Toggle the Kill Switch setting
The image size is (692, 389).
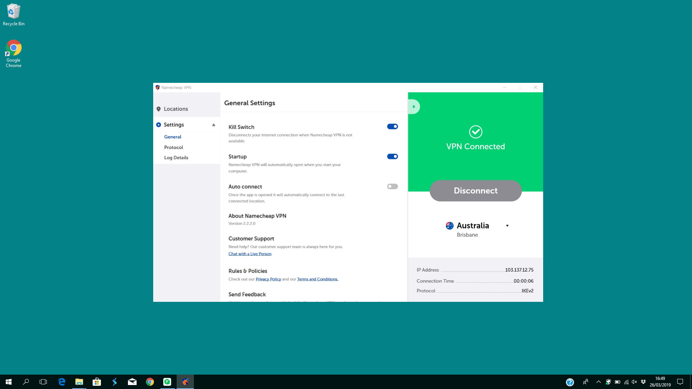click(x=392, y=126)
